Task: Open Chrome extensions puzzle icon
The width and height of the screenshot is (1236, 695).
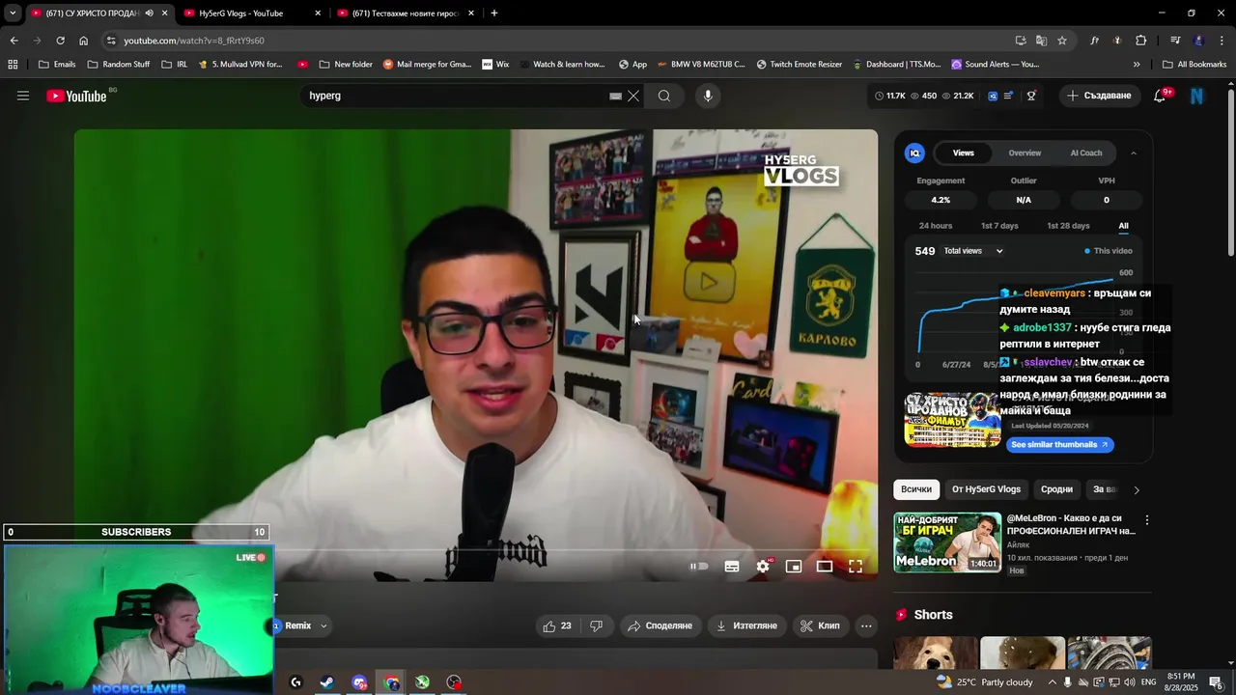Action: pos(1141,41)
